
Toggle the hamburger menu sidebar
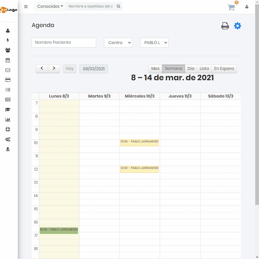click(26, 7)
